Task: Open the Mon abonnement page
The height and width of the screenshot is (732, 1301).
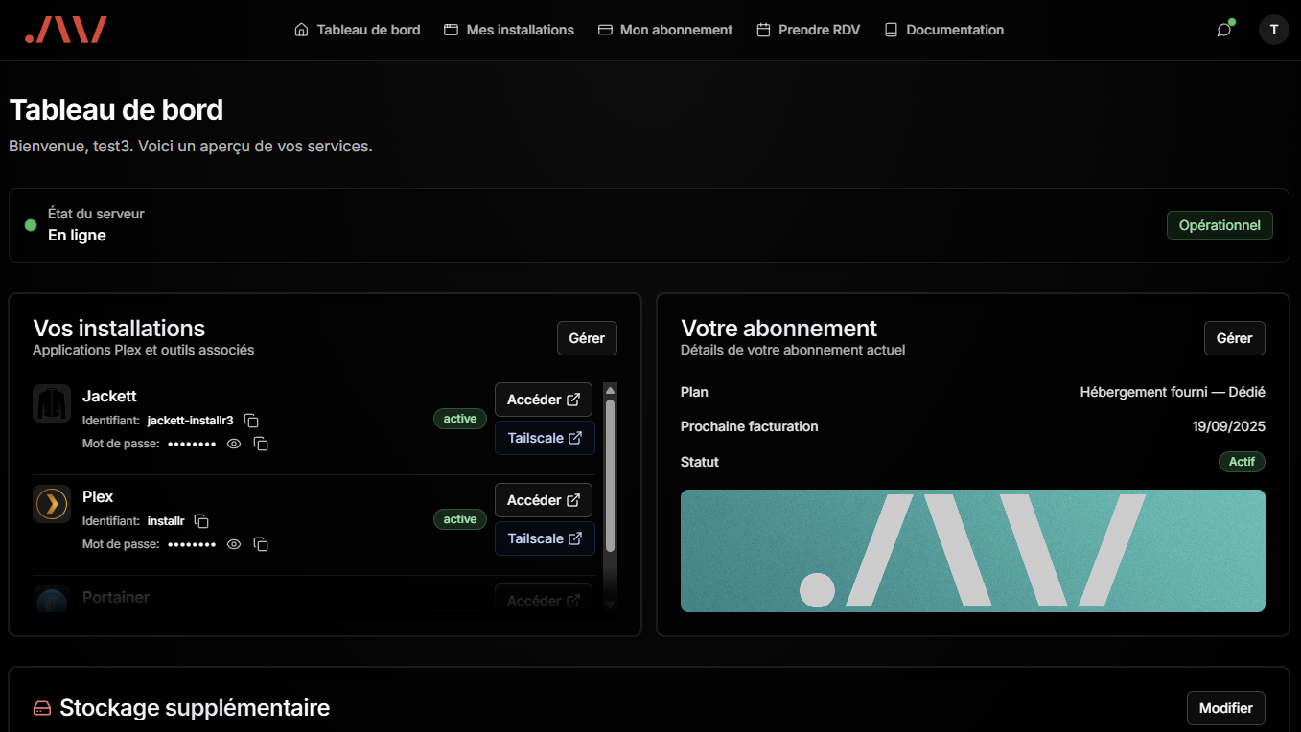Action: [x=665, y=30]
